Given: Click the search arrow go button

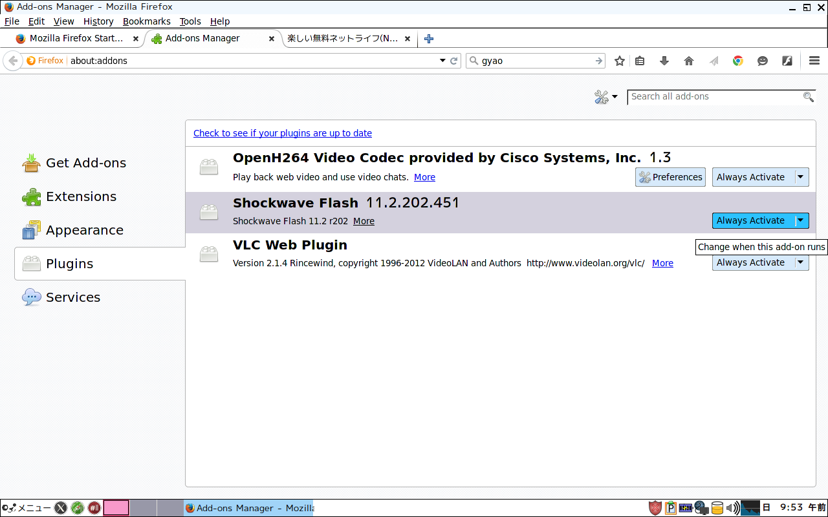Looking at the screenshot, I should click(x=599, y=61).
